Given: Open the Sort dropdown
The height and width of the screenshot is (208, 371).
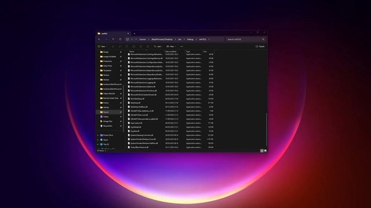Looking at the screenshot, I should (158, 46).
